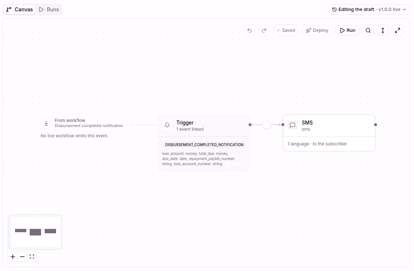Expand canvas to fullscreen icon
This screenshot has width=414, height=271.
click(398, 30)
